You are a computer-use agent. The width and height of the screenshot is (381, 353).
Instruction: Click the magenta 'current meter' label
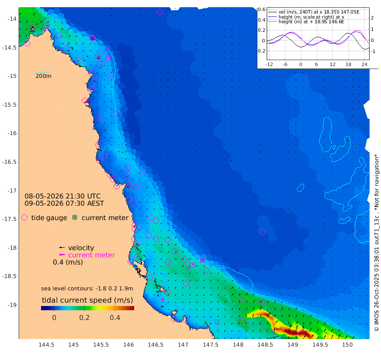(91, 255)
